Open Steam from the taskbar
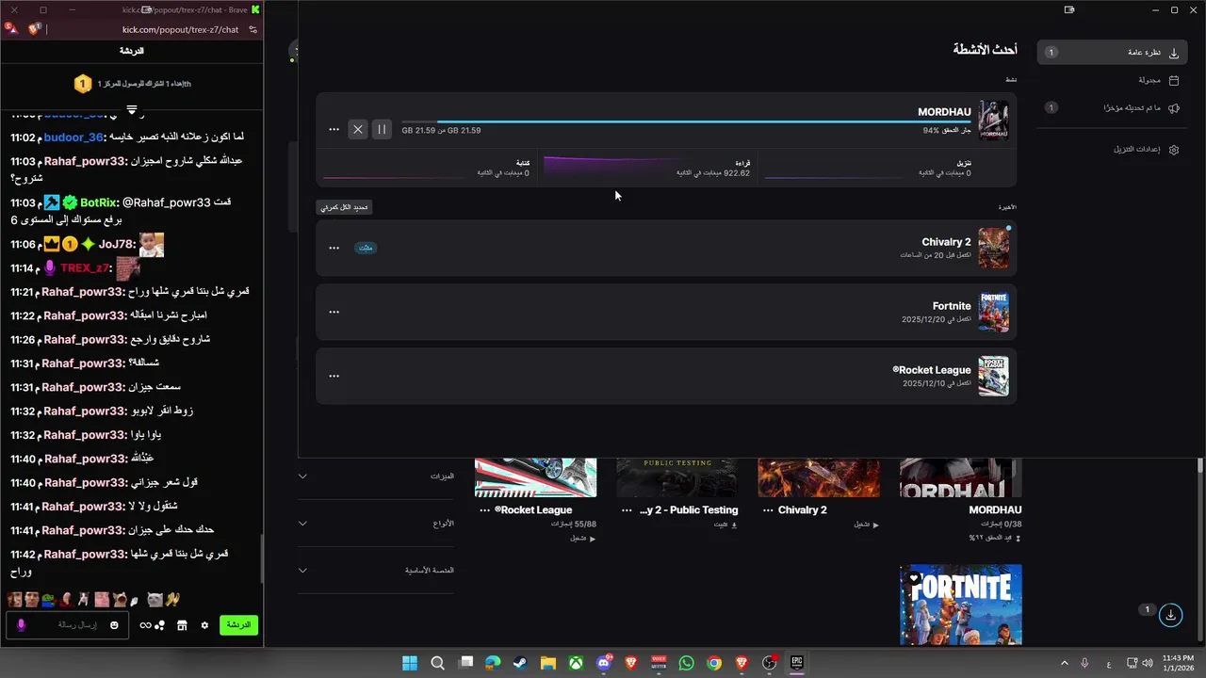Image resolution: width=1206 pixels, height=678 pixels. (x=520, y=663)
